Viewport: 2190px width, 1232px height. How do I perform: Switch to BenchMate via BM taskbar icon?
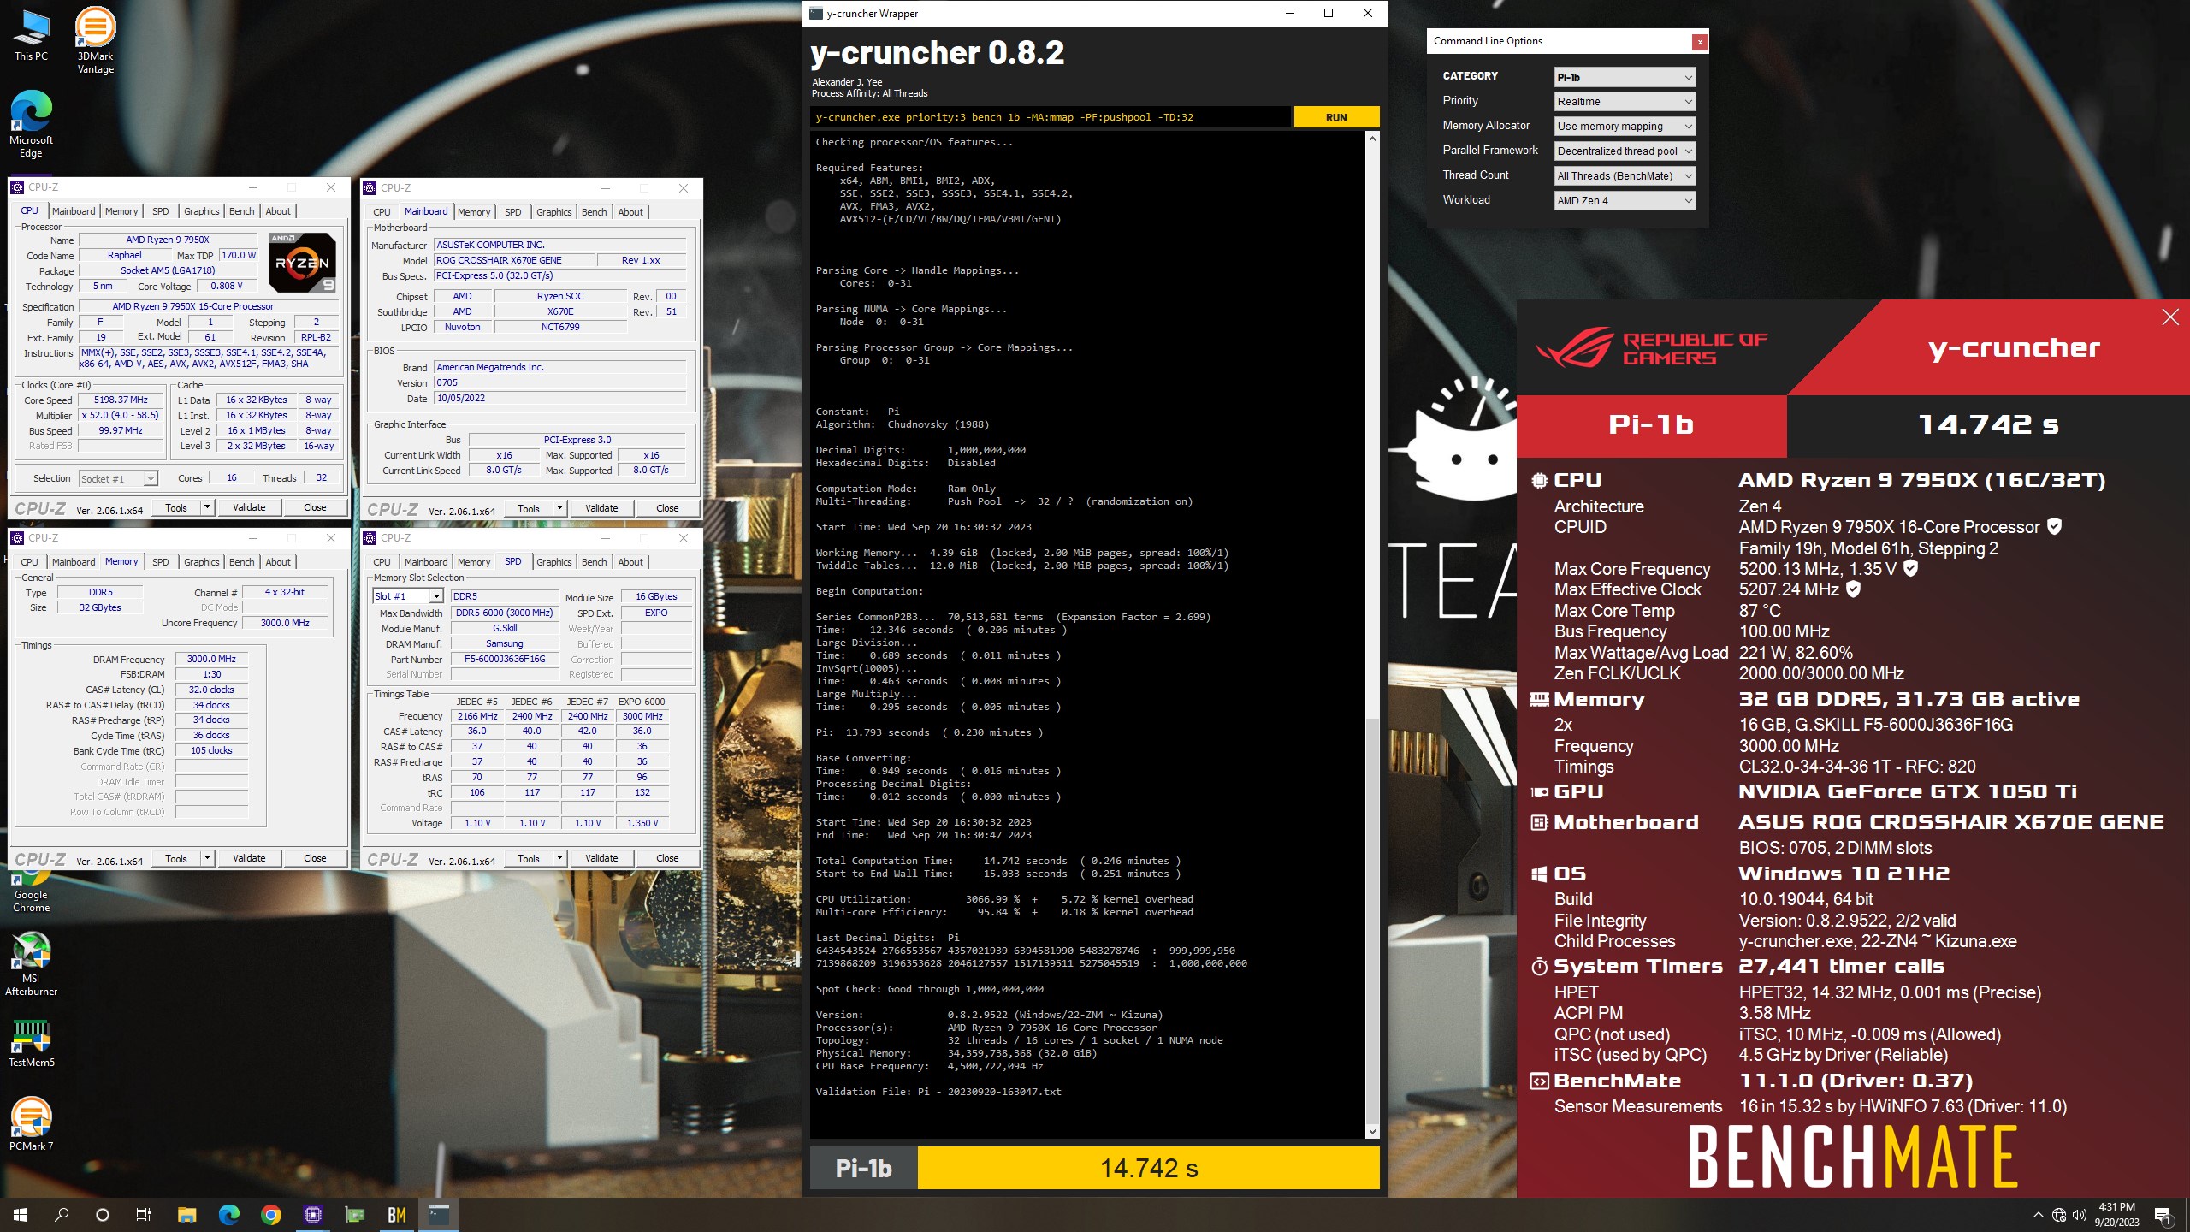coord(396,1214)
